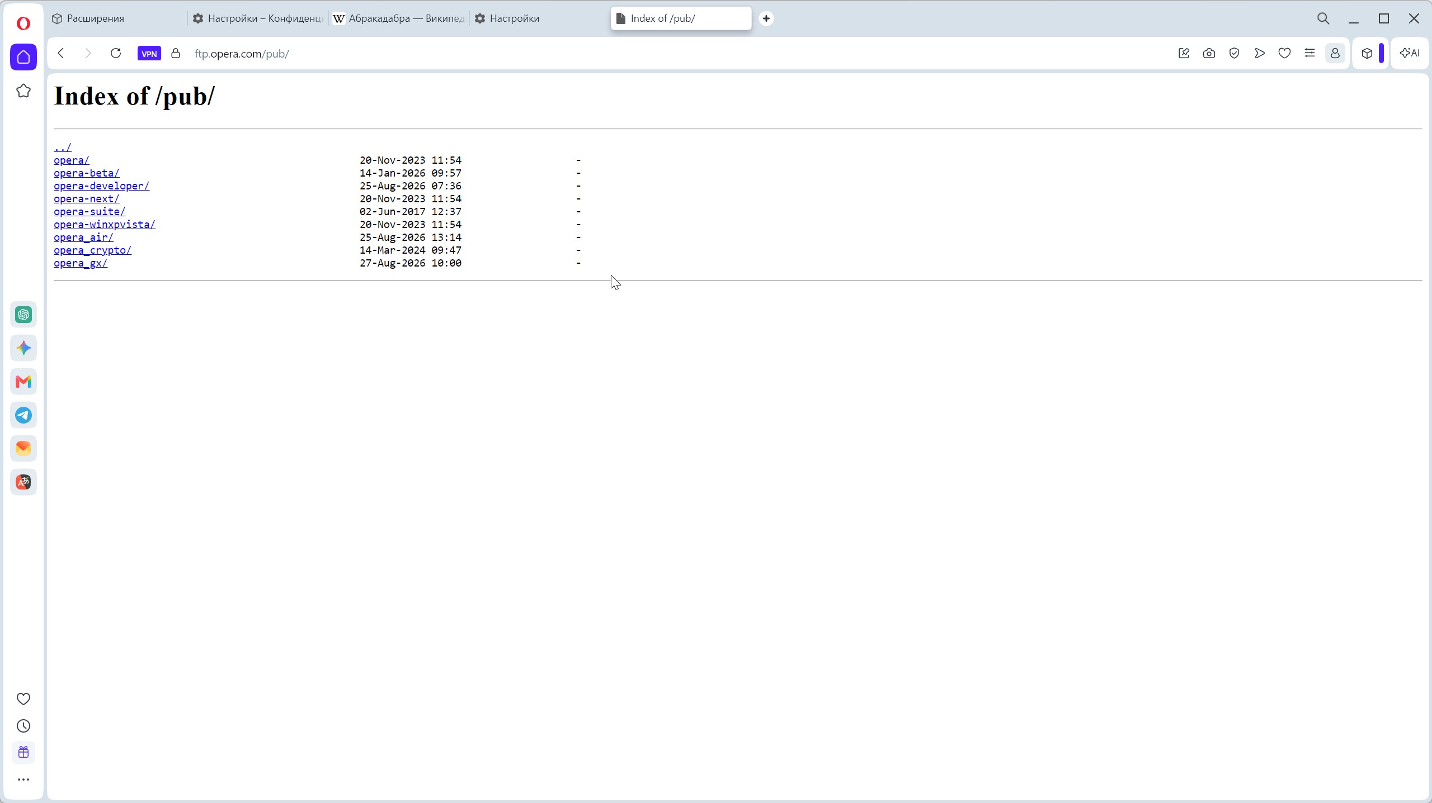Open Easy Setup sliders icon
This screenshot has width=1432, height=803.
(1309, 53)
